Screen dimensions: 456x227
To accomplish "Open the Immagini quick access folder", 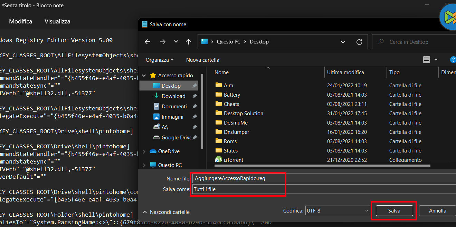I will pyautogui.click(x=172, y=117).
